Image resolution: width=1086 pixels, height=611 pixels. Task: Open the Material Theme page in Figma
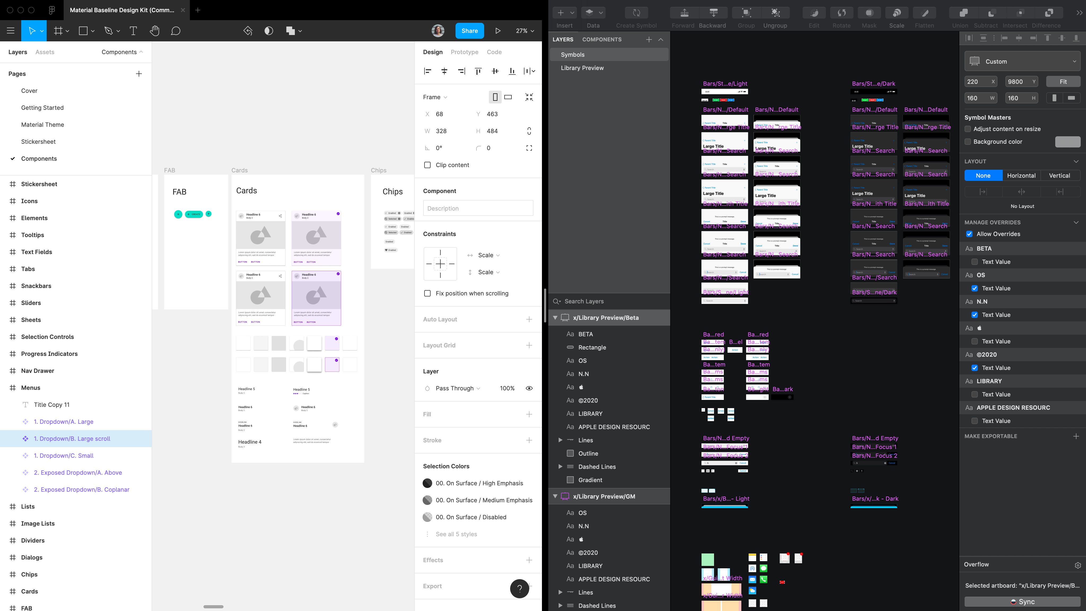tap(43, 125)
